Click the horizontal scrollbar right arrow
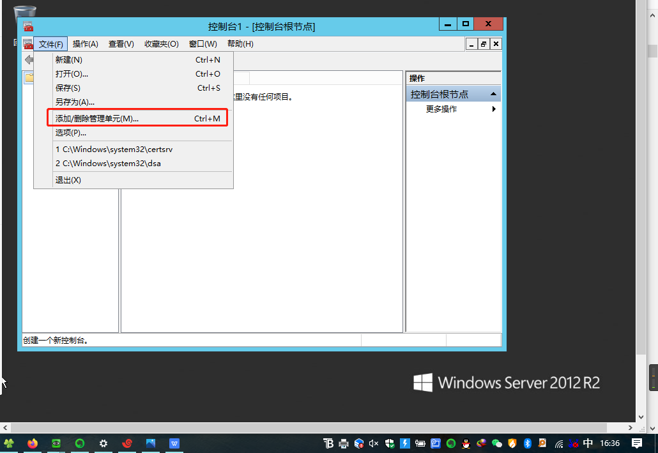The height and width of the screenshot is (453, 658). click(631, 428)
